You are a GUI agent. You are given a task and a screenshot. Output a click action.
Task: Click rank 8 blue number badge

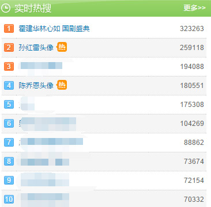click(9, 162)
